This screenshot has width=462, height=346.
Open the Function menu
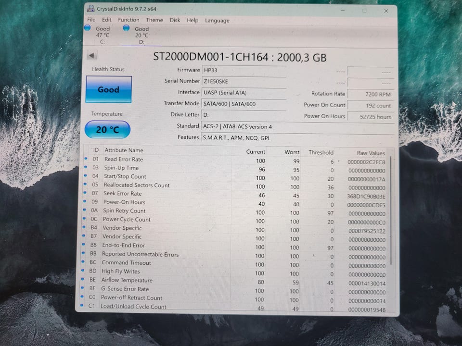tap(128, 20)
